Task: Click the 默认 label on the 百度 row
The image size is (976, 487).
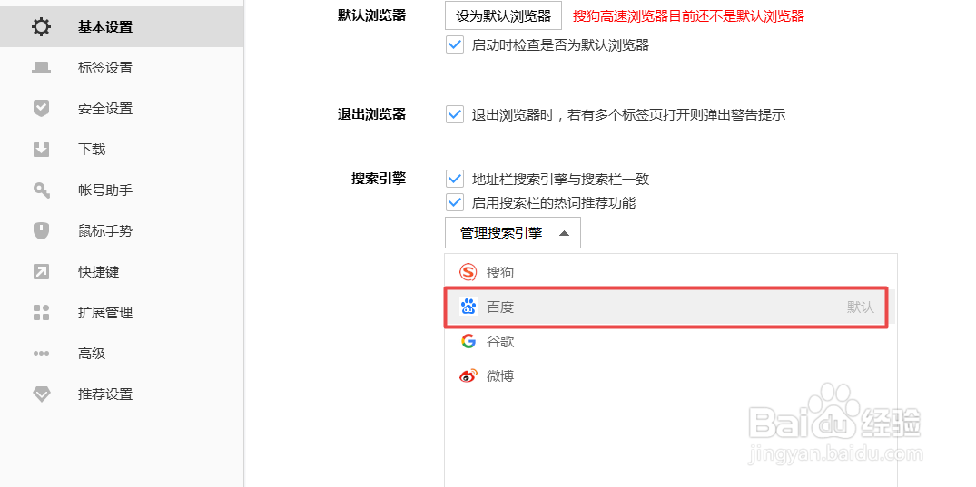Action: 860,307
